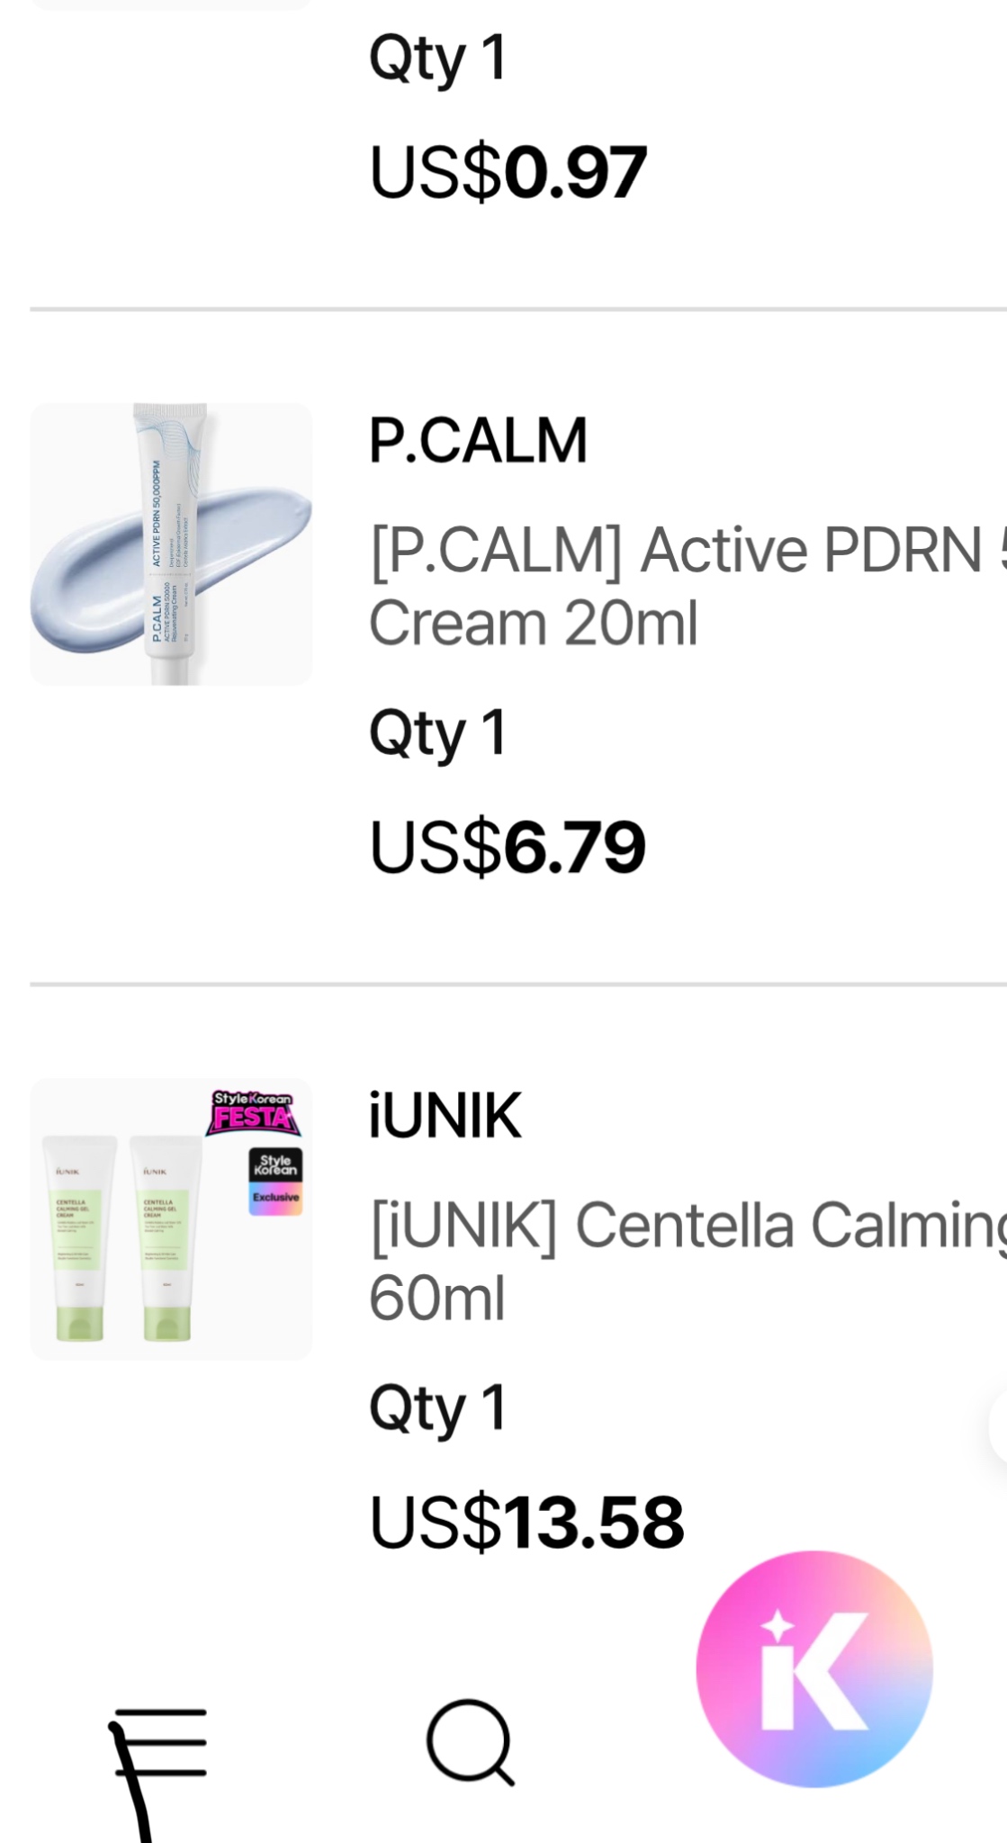
Task: Tap the StyleKorean FESTA badge
Action: coord(253,1112)
